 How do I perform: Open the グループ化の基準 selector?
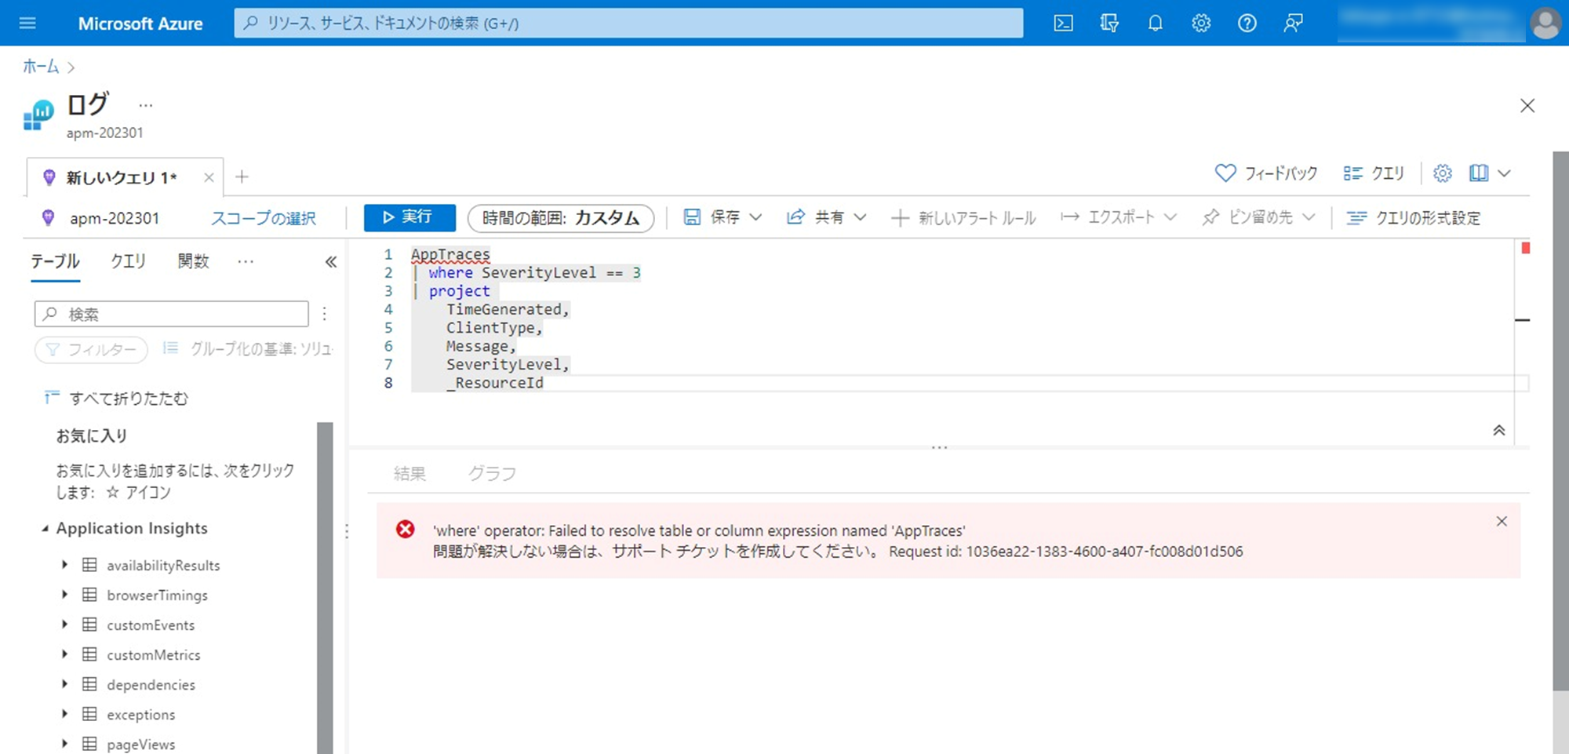pos(247,348)
